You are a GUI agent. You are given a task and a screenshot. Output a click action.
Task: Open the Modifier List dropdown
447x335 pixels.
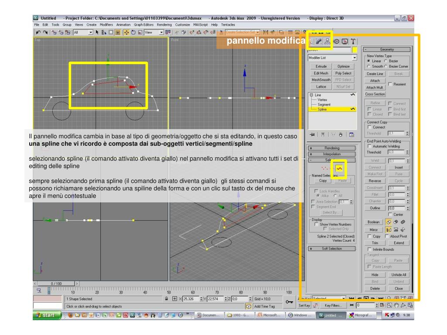click(332, 58)
